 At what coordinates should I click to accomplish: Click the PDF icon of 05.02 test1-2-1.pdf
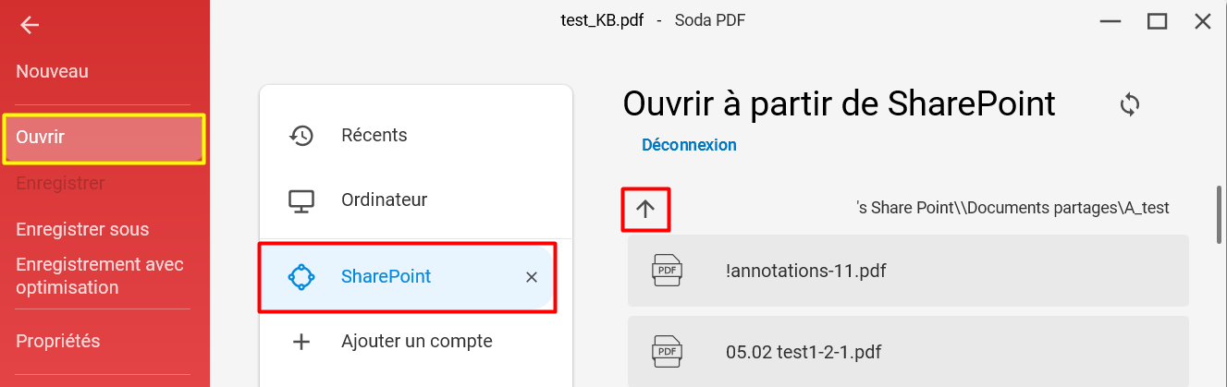pos(668,352)
